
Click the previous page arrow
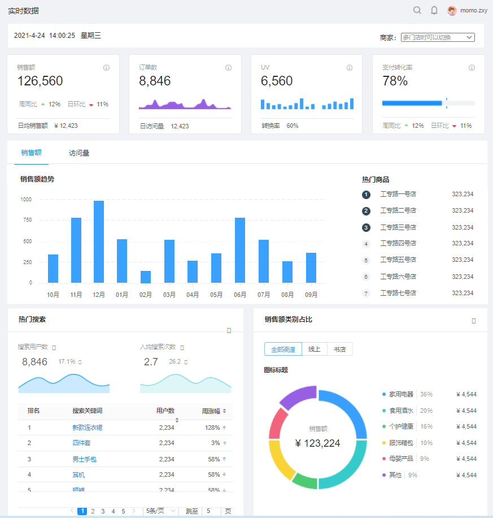pyautogui.click(x=72, y=511)
